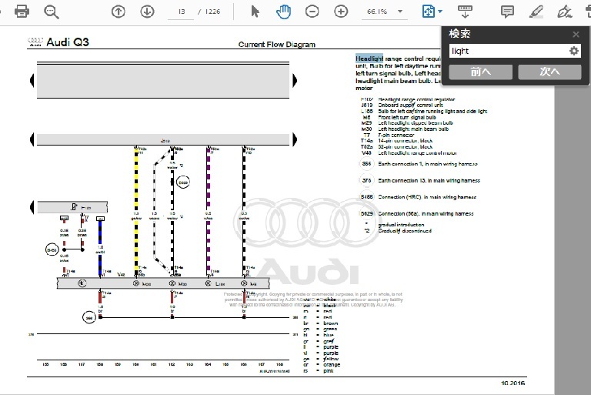591x395 pixels.
Task: Click the 'pink' color legend entry
Action: [329, 371]
